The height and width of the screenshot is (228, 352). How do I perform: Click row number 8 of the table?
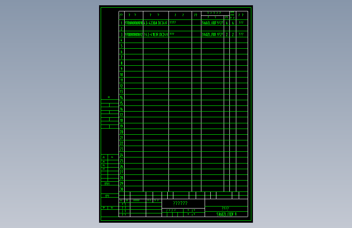pos(121,63)
